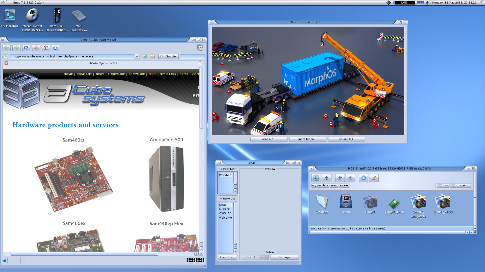This screenshot has width=485, height=272.
Task: Click Installation... button in Welcome window
Action: click(307, 139)
